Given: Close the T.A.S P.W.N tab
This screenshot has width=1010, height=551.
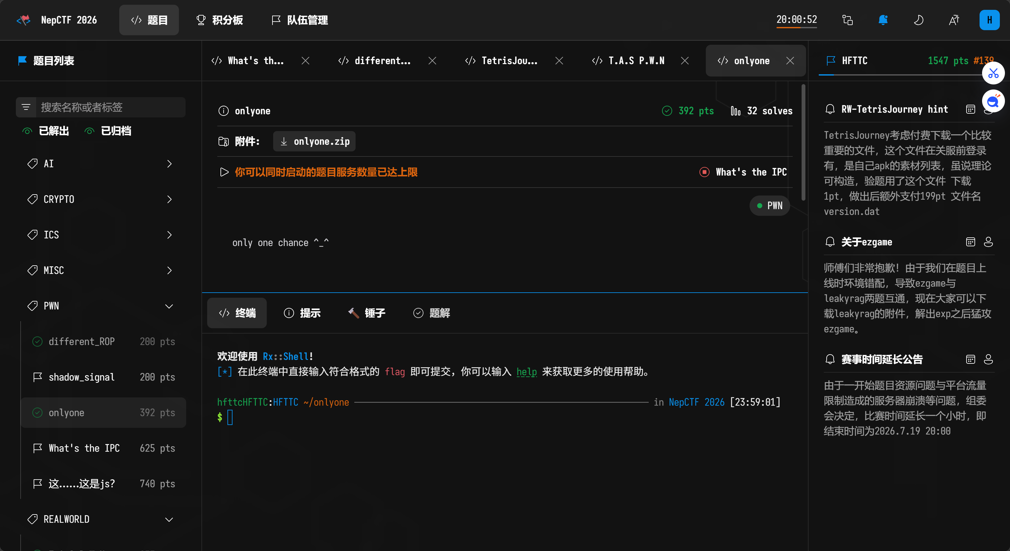Looking at the screenshot, I should 685,60.
